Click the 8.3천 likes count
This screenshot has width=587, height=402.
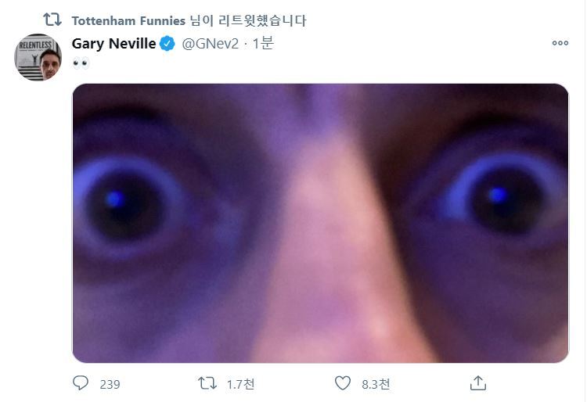pyautogui.click(x=376, y=384)
